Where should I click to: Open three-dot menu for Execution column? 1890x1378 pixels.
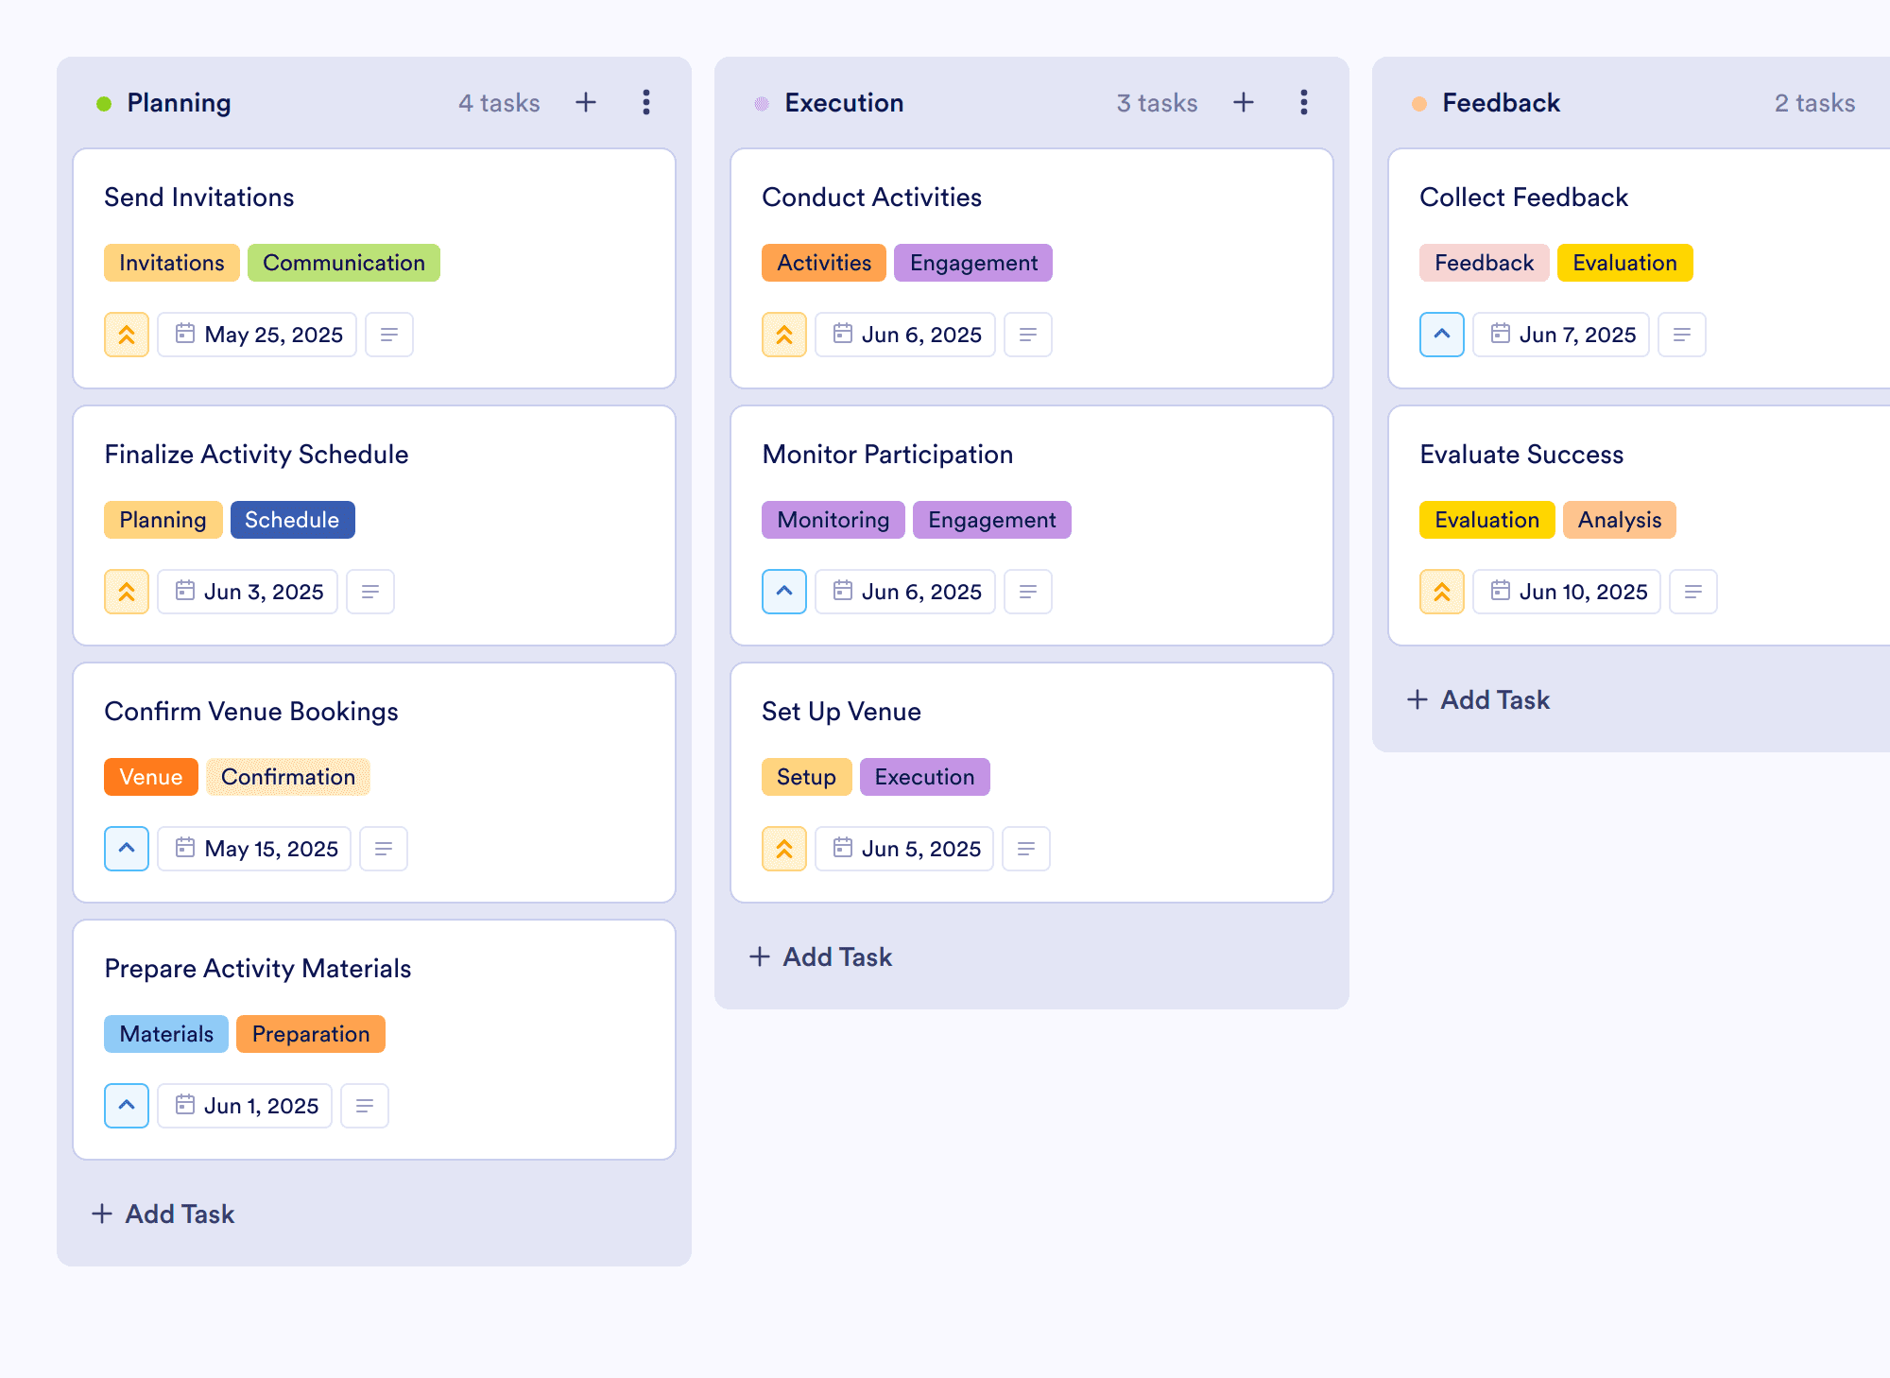pos(1304,102)
